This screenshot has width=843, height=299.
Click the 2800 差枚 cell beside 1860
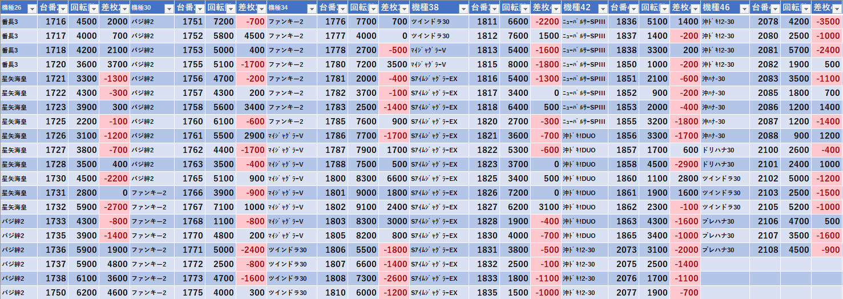[x=685, y=179]
